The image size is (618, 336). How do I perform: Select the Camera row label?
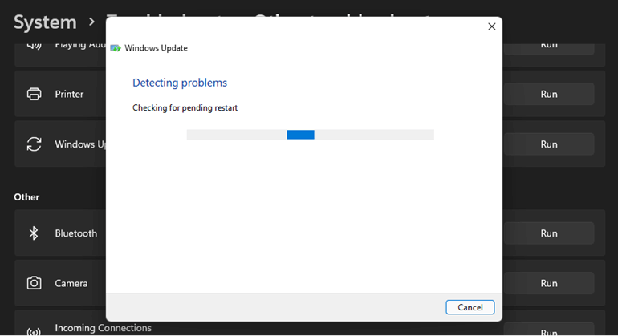pyautogui.click(x=71, y=283)
